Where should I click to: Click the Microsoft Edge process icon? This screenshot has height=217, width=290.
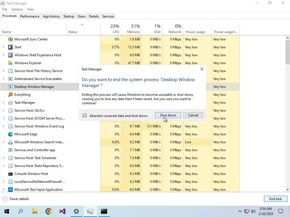10,134
